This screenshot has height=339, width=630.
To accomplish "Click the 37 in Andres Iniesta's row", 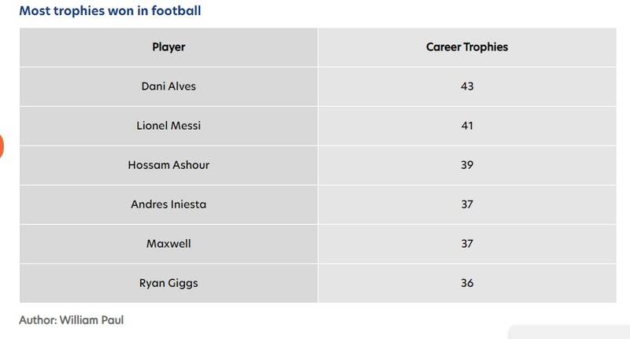I will click(x=467, y=205).
